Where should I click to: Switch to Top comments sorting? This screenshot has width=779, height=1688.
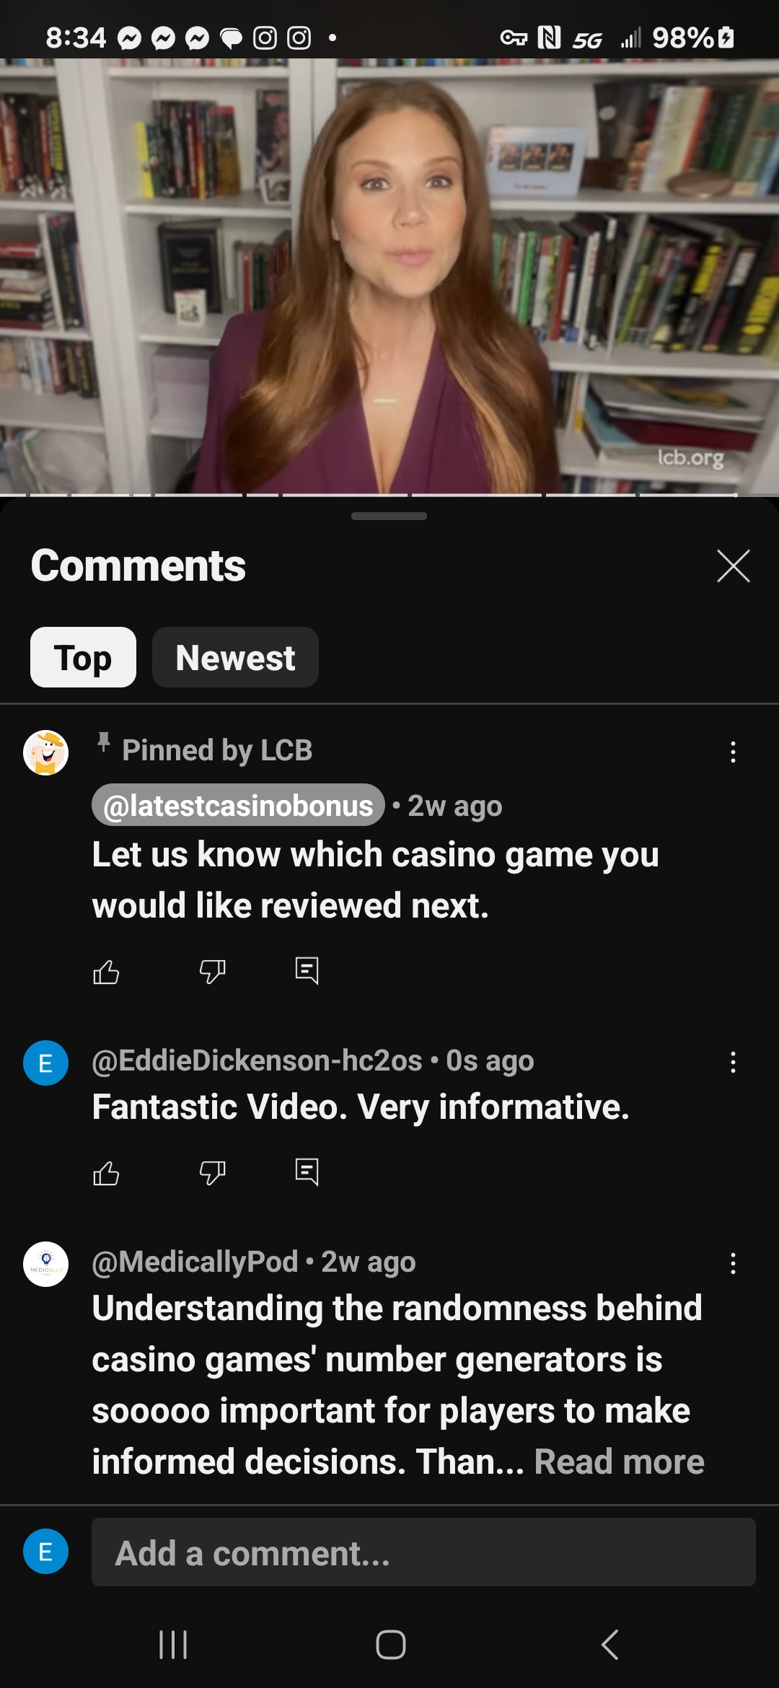coord(83,657)
